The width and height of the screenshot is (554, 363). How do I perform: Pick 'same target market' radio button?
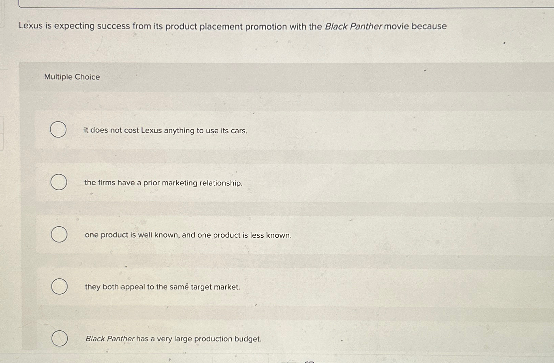59,286
